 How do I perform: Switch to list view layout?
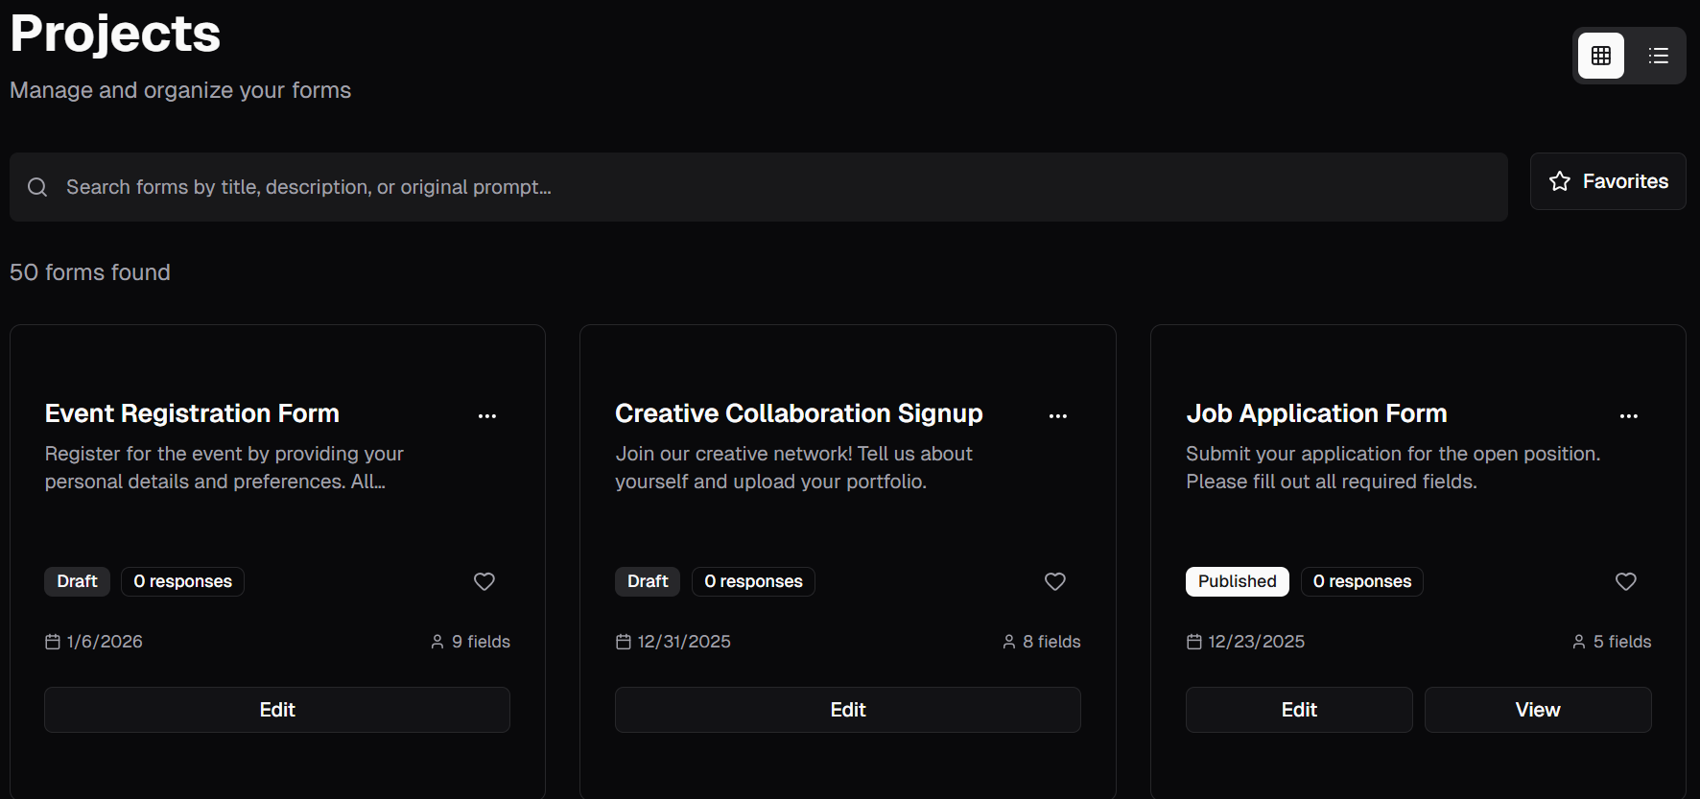[1658, 56]
